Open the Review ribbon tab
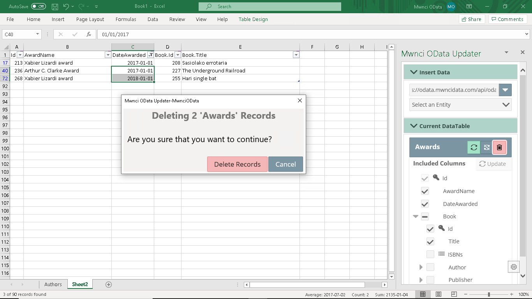The height and width of the screenshot is (299, 532). pyautogui.click(x=177, y=19)
